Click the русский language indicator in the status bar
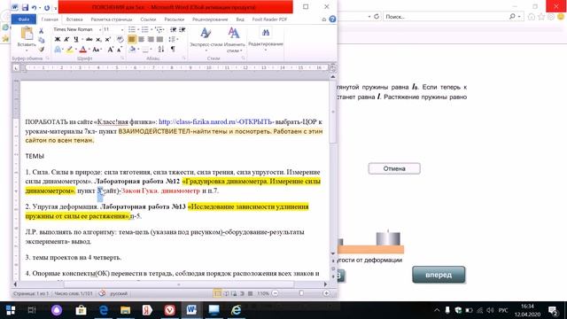Viewport: 567px width, 319px height. pyautogui.click(x=119, y=293)
